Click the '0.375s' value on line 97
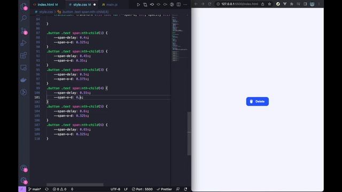The height and width of the screenshot is (192, 342). click(82, 79)
